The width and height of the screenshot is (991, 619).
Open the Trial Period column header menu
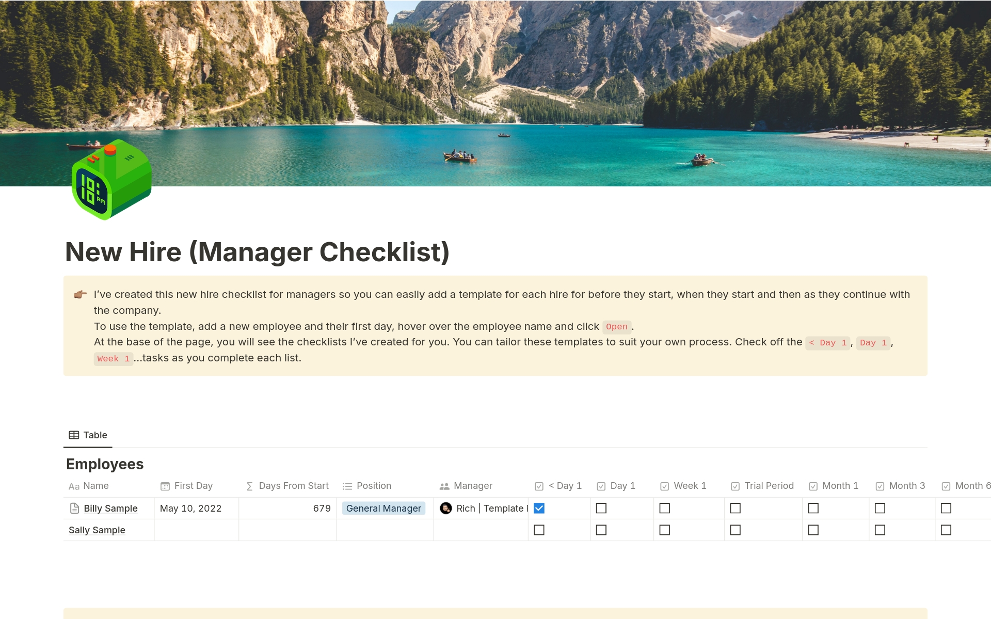point(769,486)
